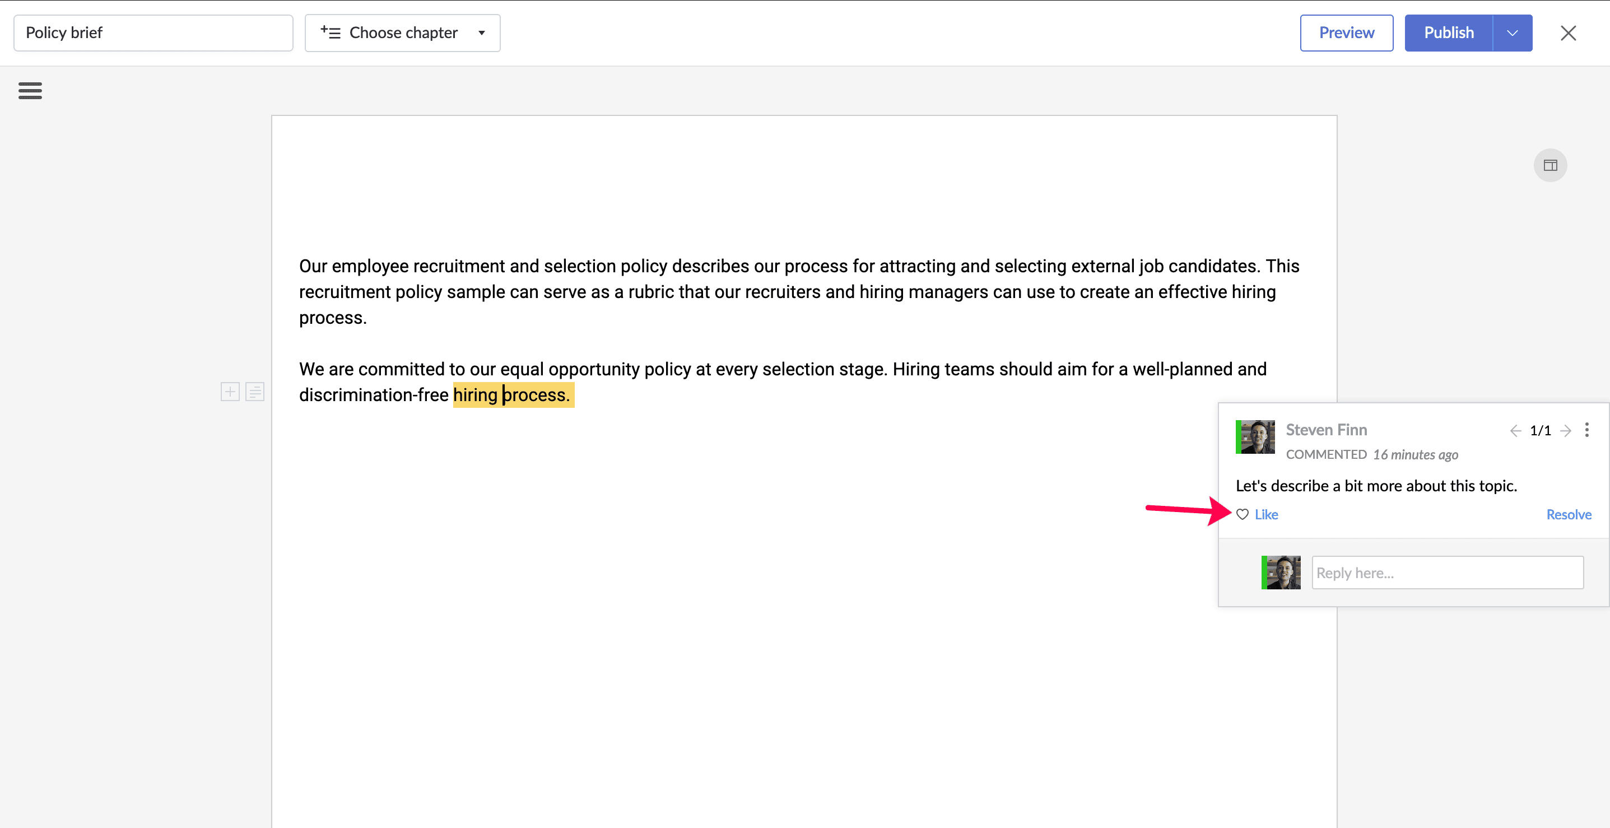
Task: Click the highlighted 'hiring process.' text
Action: (x=513, y=395)
